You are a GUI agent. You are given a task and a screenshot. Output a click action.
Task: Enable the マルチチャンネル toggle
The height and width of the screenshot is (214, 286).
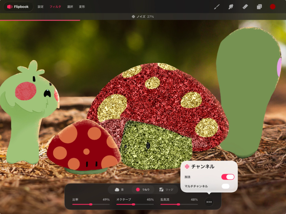(x=228, y=186)
